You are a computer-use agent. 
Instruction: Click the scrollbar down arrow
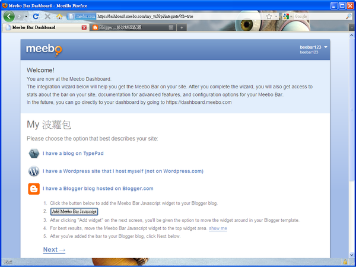point(352,255)
